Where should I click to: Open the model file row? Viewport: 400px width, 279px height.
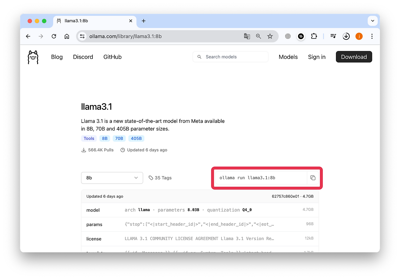[x=200, y=210]
